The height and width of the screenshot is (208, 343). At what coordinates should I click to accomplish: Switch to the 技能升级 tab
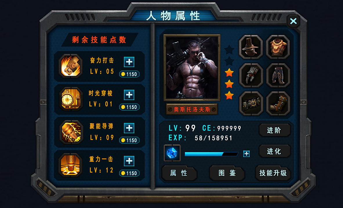273,173
